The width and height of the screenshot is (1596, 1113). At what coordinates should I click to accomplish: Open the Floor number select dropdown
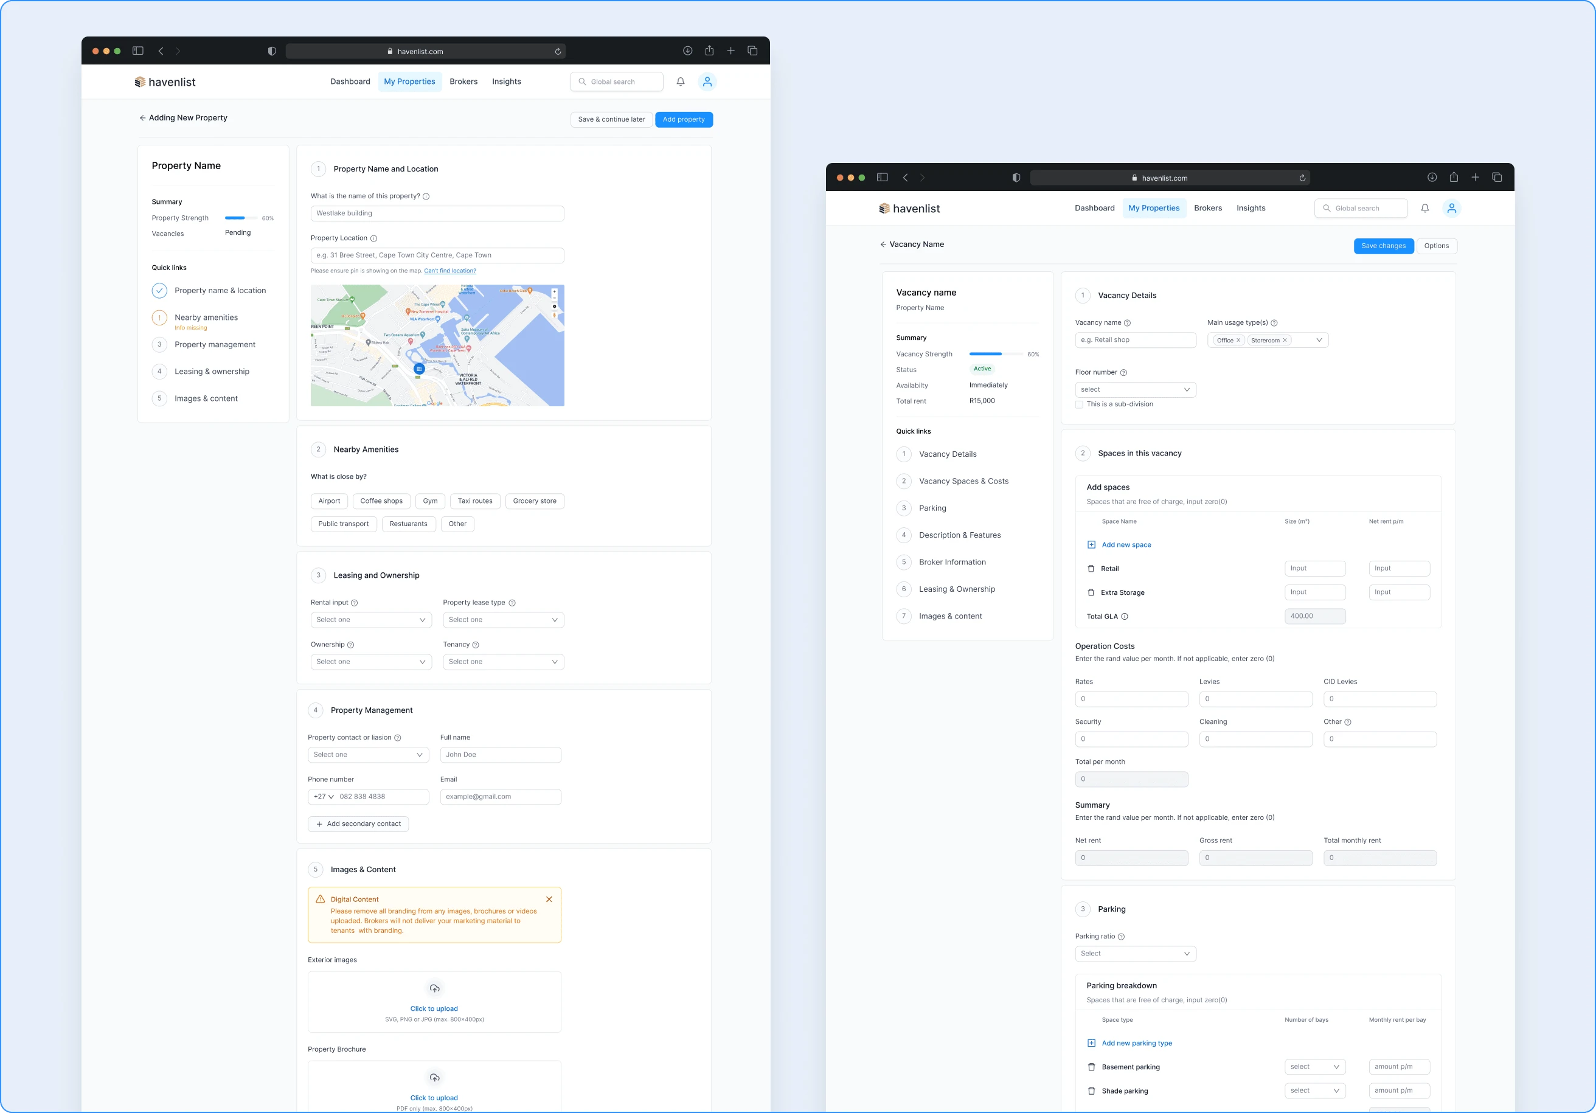pos(1134,390)
